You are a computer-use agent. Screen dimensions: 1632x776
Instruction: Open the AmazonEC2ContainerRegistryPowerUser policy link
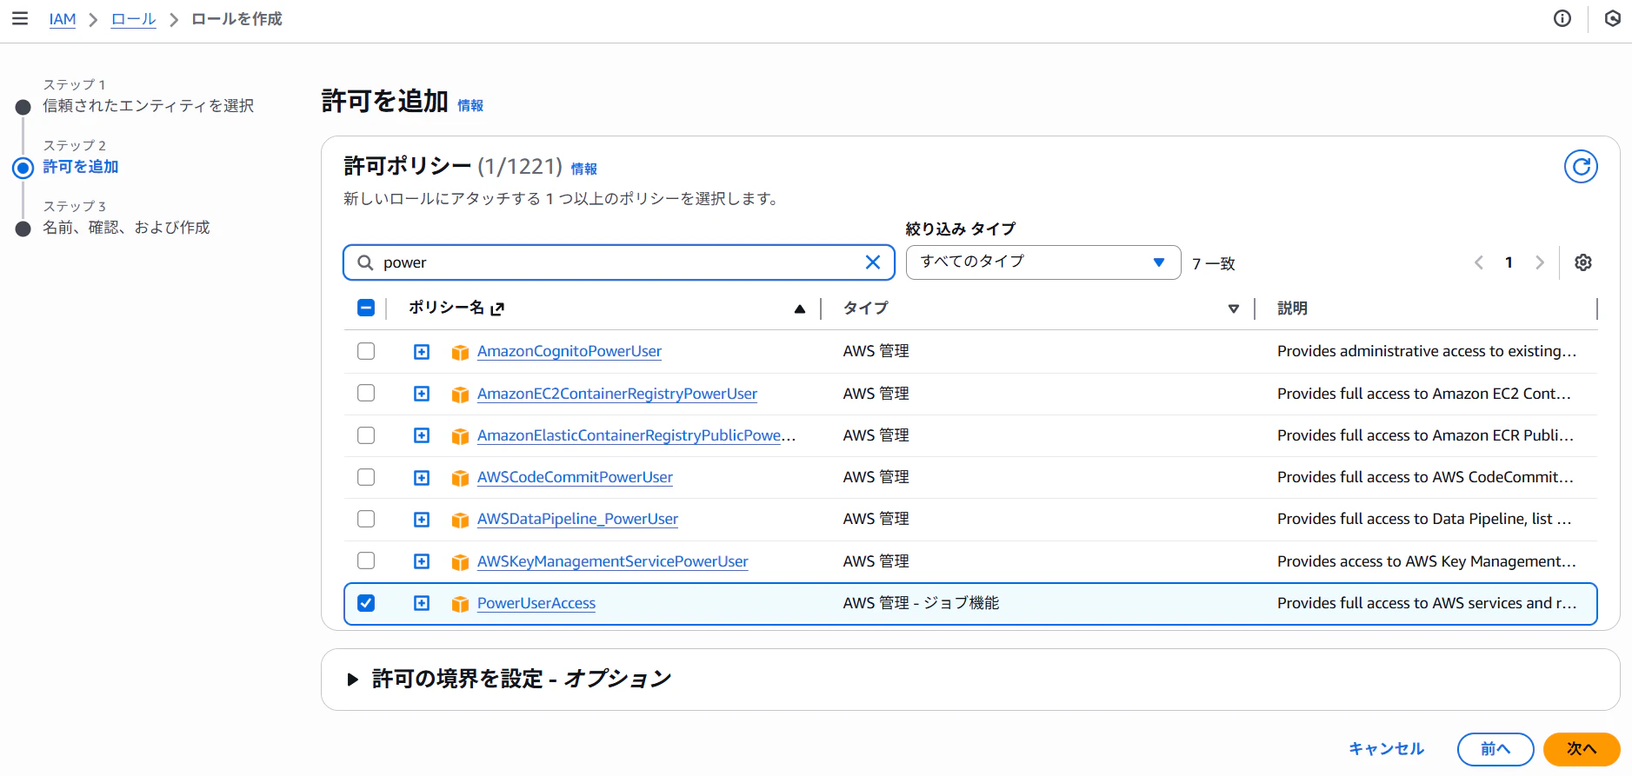(617, 394)
